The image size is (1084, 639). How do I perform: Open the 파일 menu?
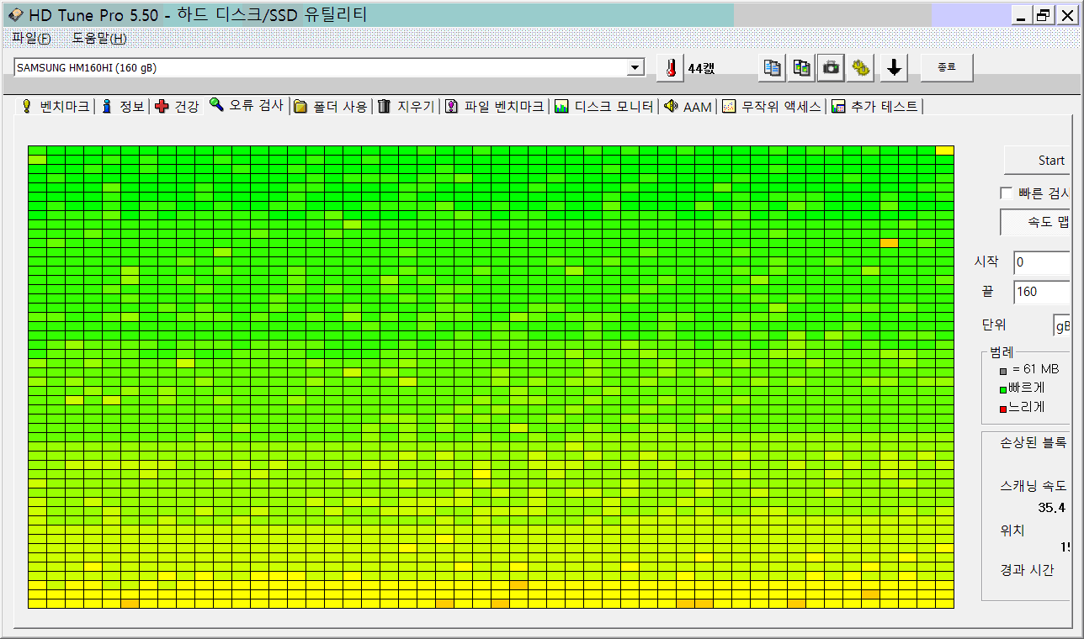click(32, 38)
